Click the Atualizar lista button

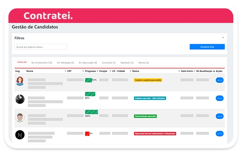coord(207,47)
